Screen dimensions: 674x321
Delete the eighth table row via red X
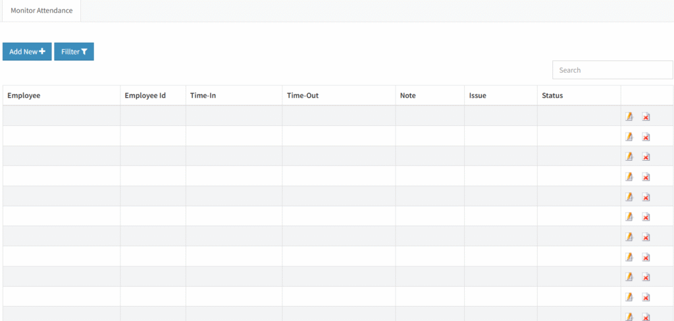pyautogui.click(x=646, y=257)
